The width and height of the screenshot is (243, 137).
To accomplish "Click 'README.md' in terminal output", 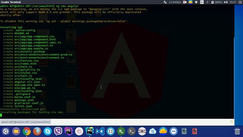I will click(22, 33).
